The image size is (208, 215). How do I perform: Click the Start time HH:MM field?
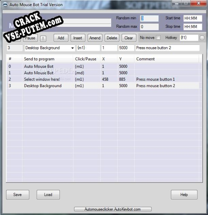(x=193, y=18)
